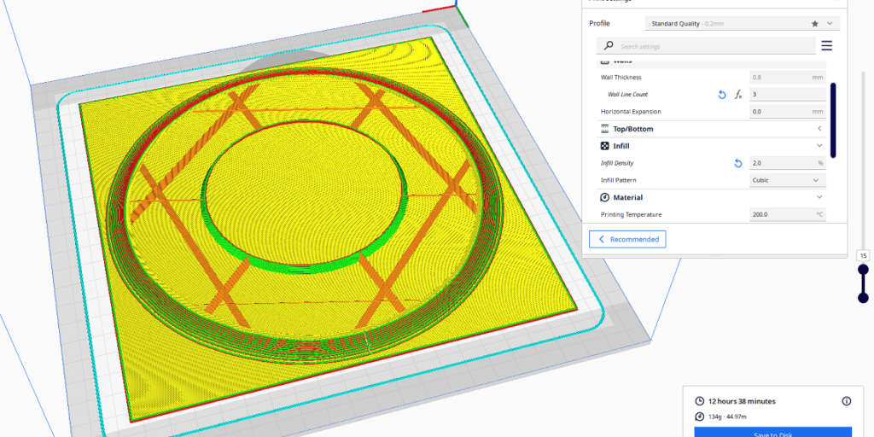Click Save to Disk button

pos(772,433)
